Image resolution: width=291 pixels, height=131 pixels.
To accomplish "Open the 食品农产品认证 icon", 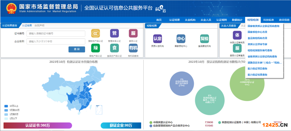I will [x=114, y=48].
